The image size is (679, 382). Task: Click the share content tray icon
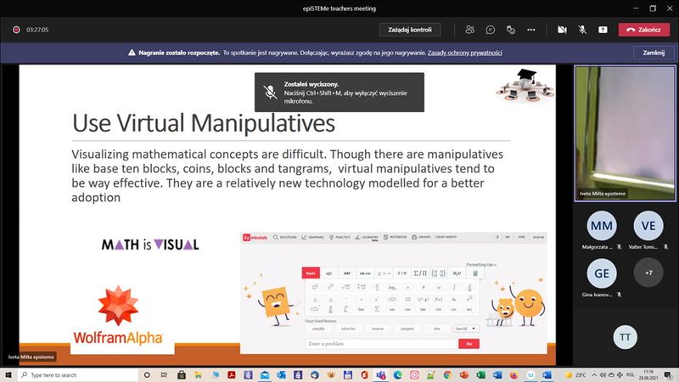point(603,30)
